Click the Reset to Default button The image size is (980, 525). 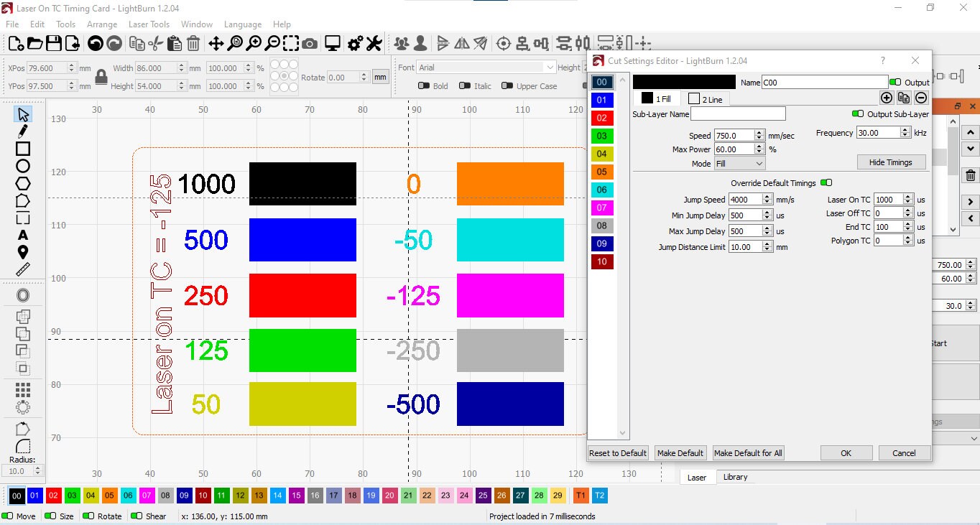[618, 453]
